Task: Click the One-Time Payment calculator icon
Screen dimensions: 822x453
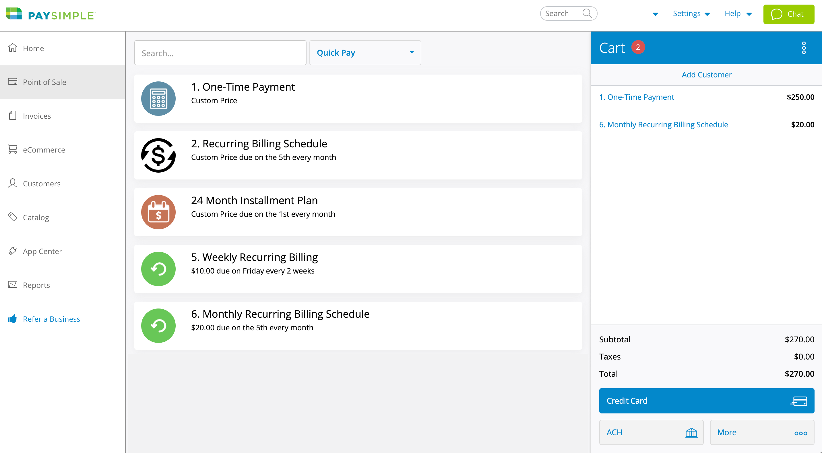Action: pos(158,99)
